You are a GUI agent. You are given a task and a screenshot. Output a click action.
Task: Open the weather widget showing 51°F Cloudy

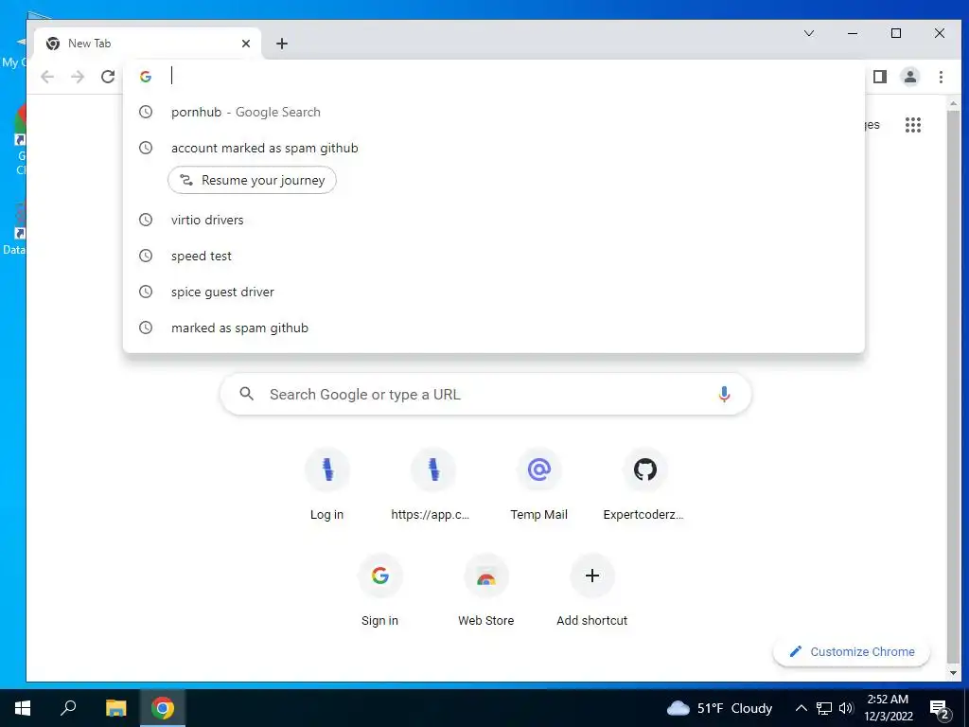click(720, 708)
